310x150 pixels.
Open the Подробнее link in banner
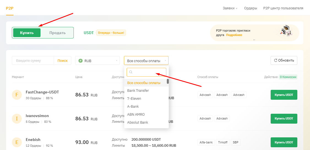point(234,35)
